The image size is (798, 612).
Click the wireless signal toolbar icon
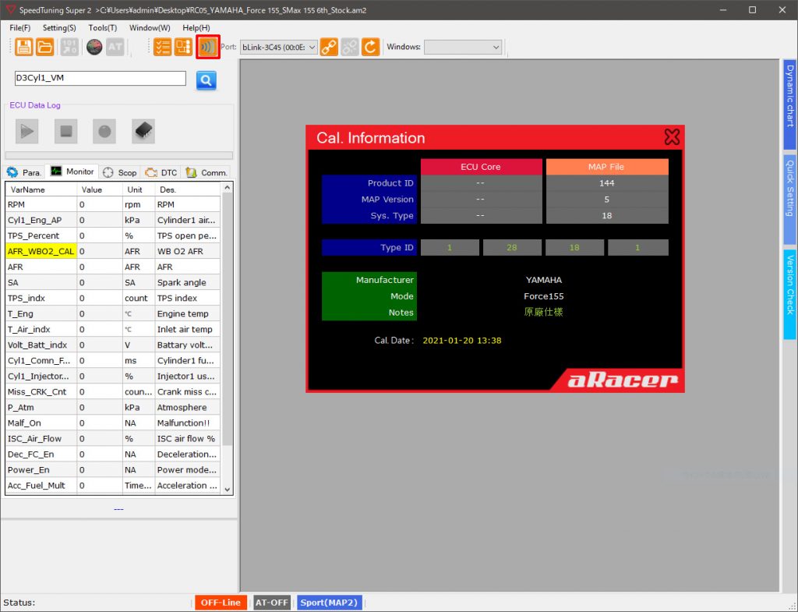tap(207, 47)
